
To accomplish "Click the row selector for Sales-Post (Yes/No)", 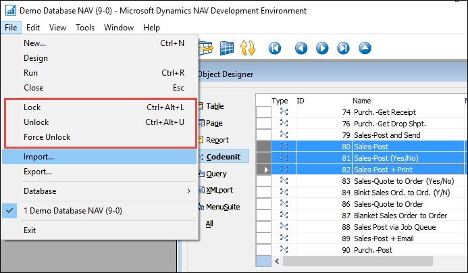I will (x=264, y=157).
